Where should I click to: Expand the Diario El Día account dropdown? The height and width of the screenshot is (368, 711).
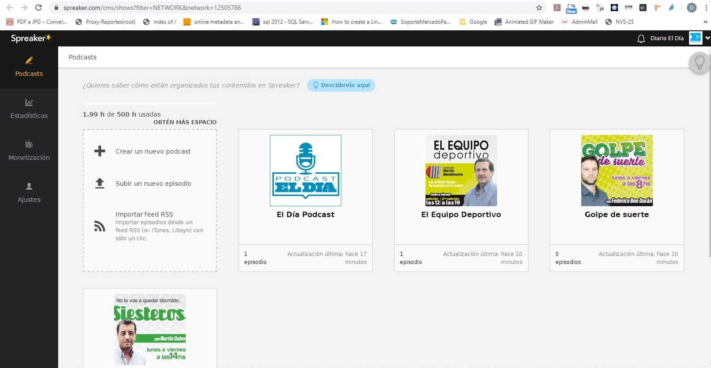pyautogui.click(x=707, y=38)
